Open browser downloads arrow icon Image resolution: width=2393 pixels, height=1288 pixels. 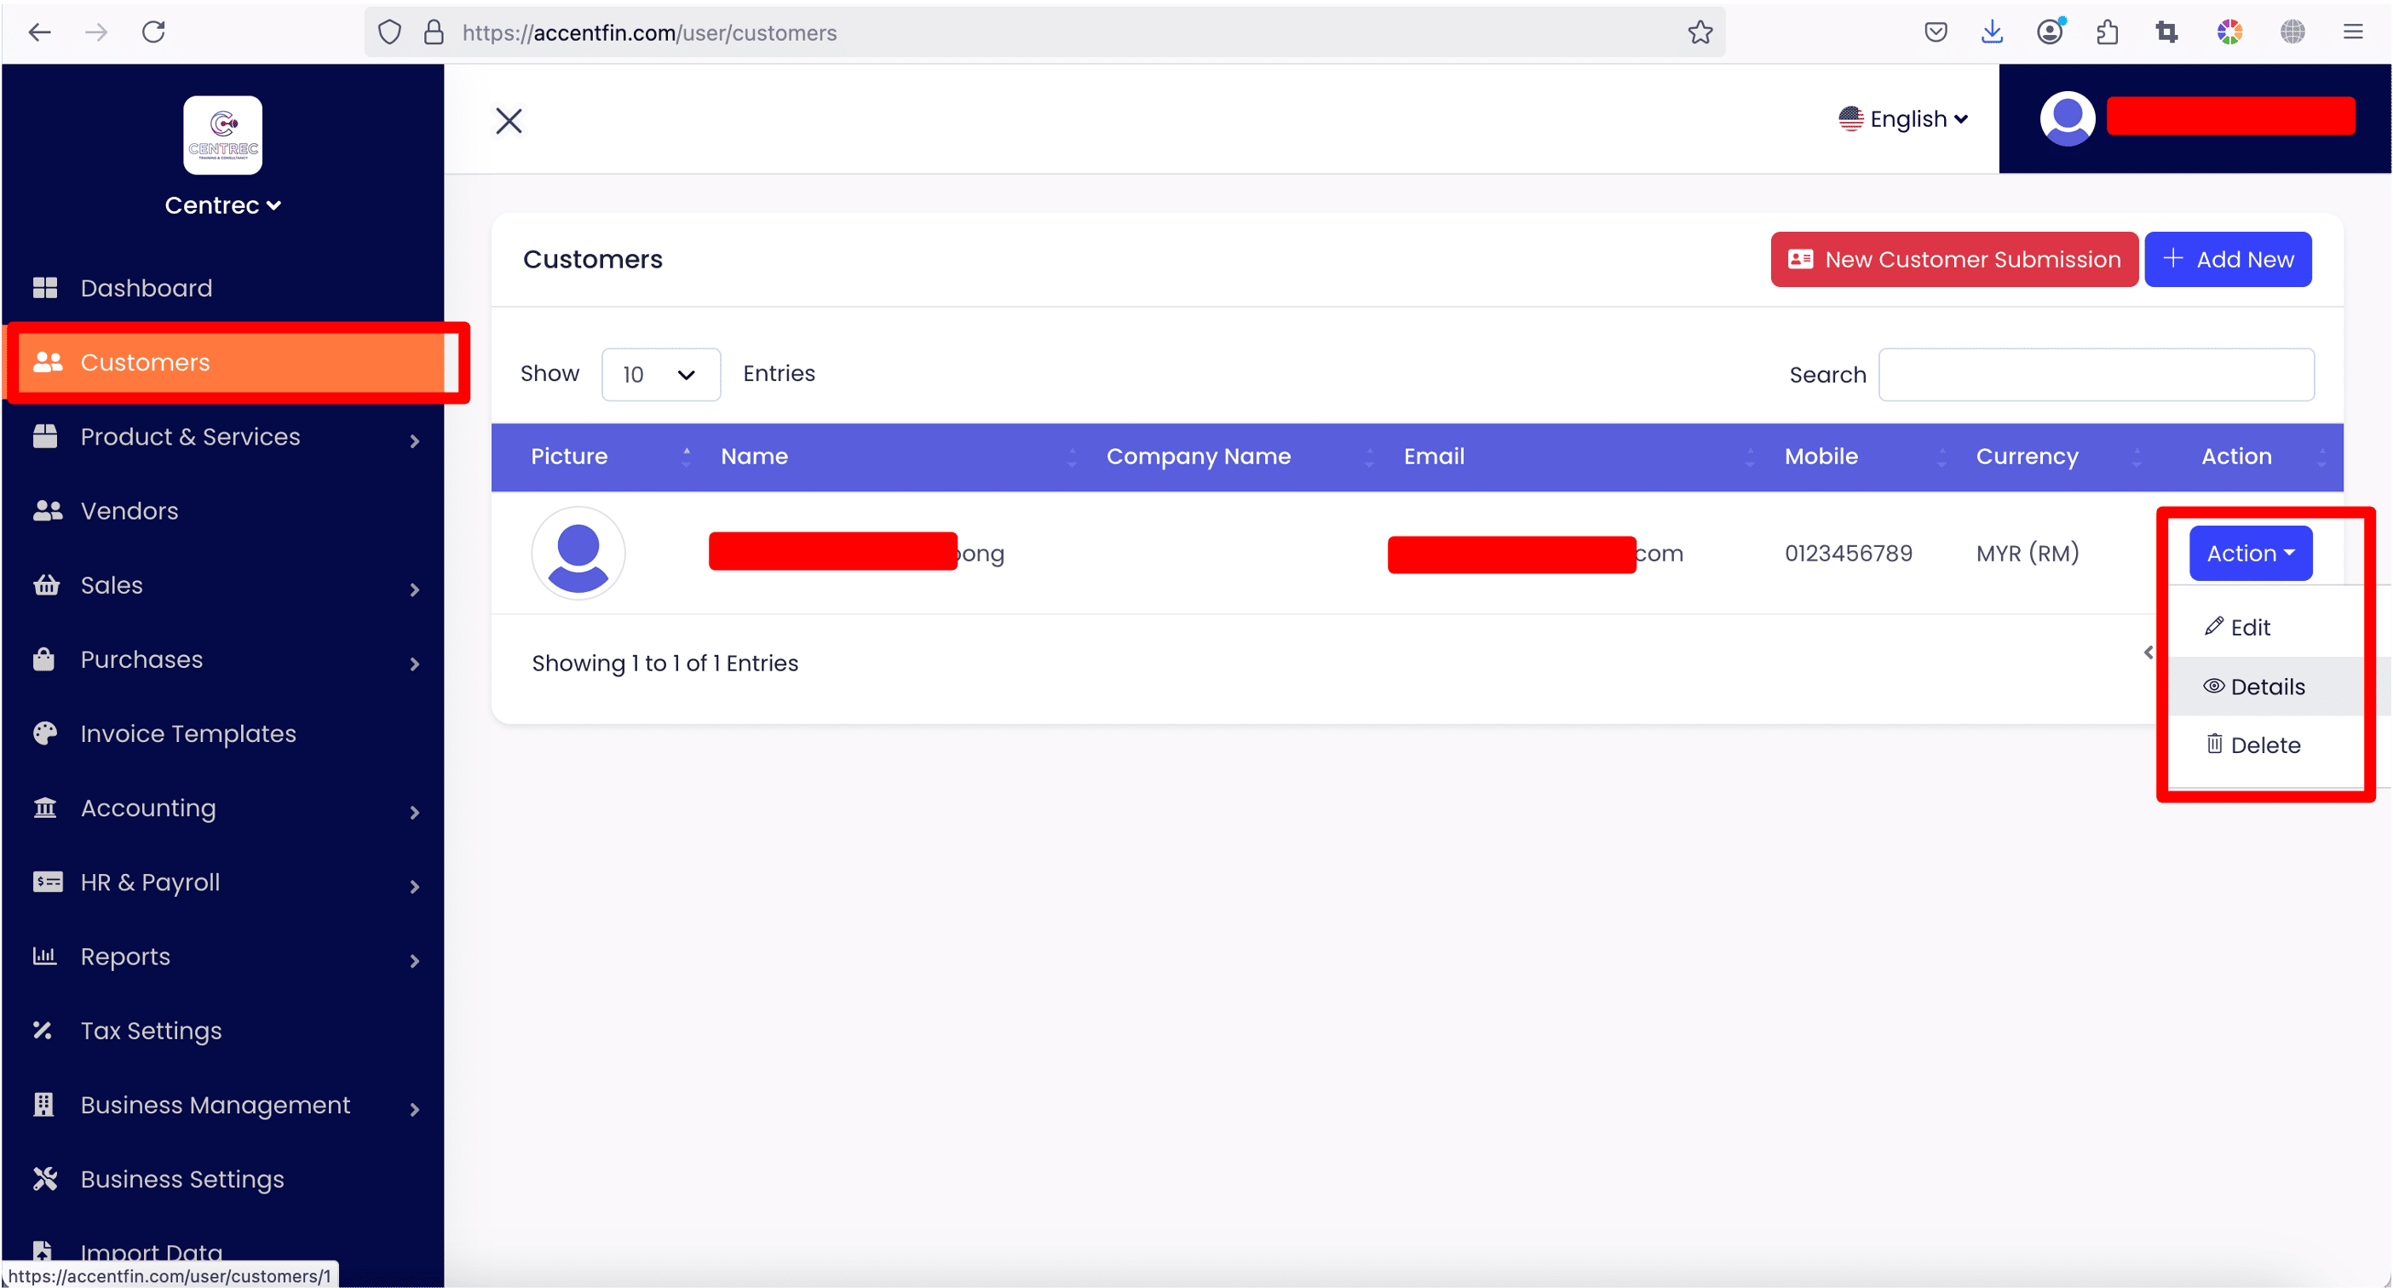[x=1992, y=32]
